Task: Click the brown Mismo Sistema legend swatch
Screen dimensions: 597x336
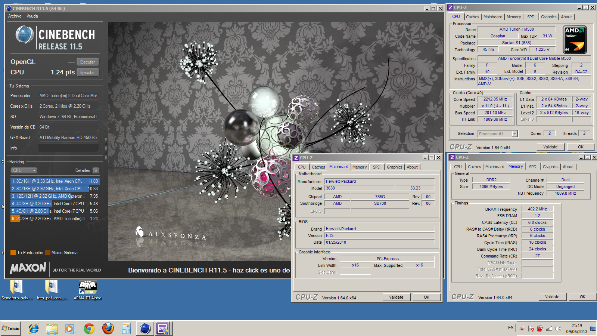Action: click(x=47, y=253)
